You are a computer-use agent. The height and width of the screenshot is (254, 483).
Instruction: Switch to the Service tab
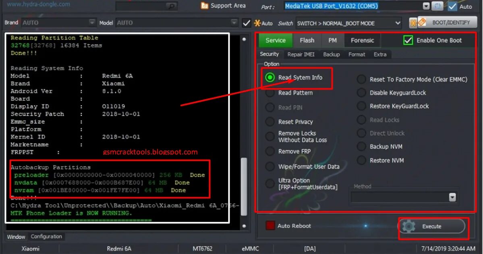[276, 40]
